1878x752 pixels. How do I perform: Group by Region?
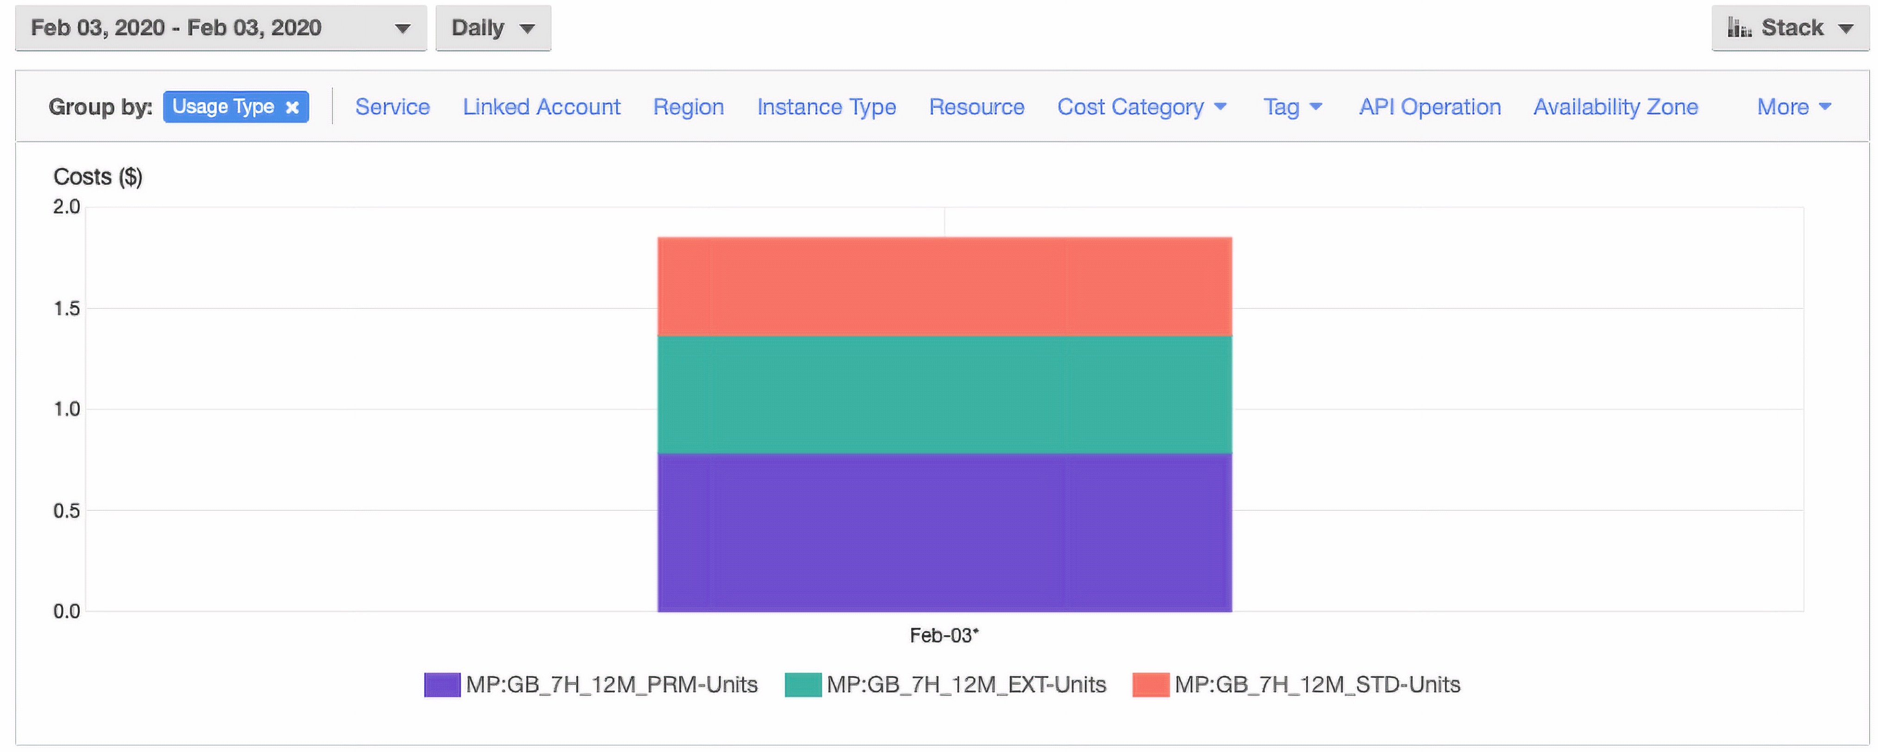pyautogui.click(x=688, y=107)
